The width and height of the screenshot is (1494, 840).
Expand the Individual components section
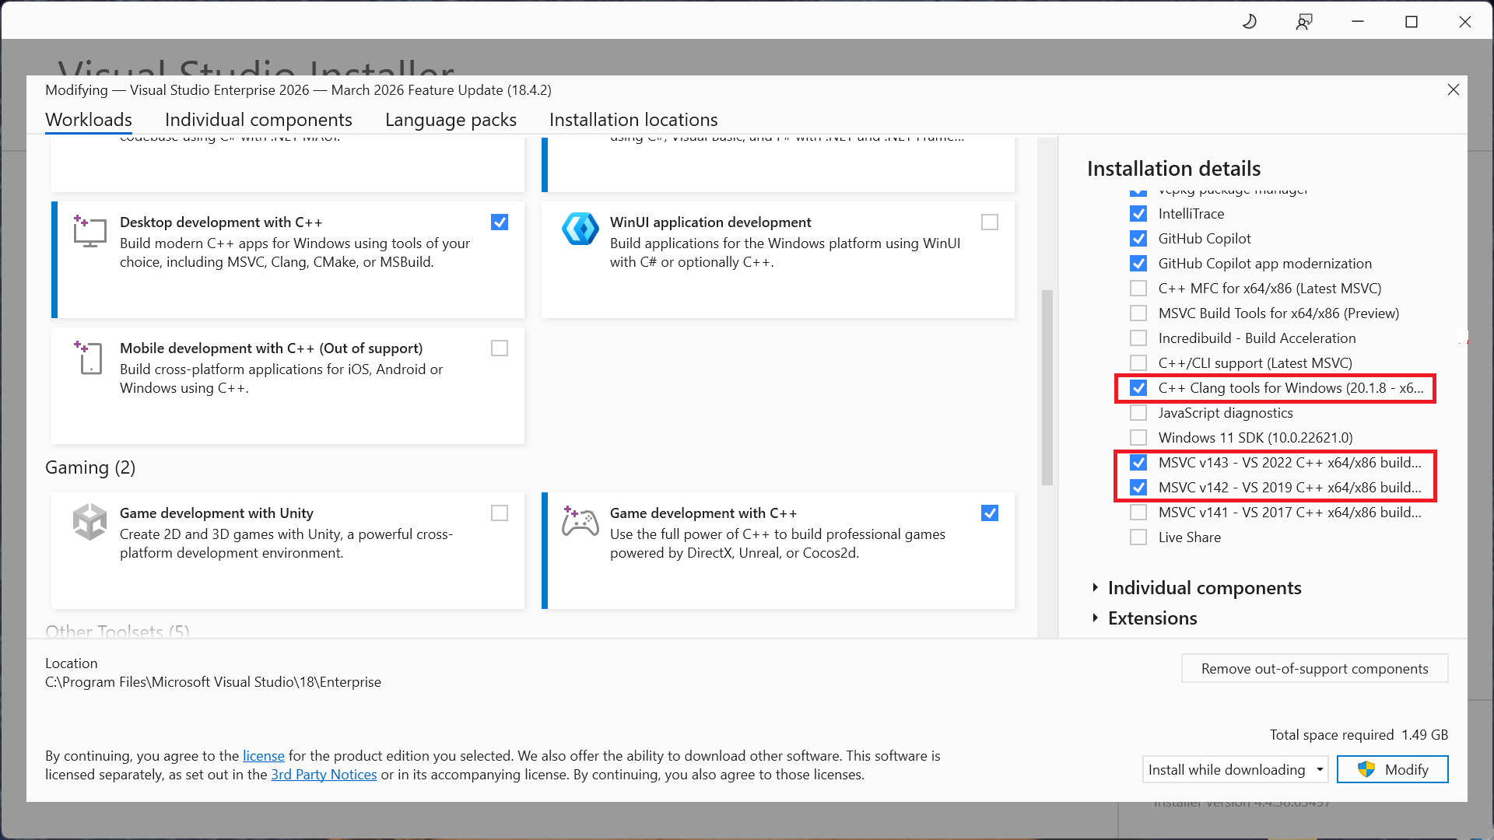coord(1095,588)
